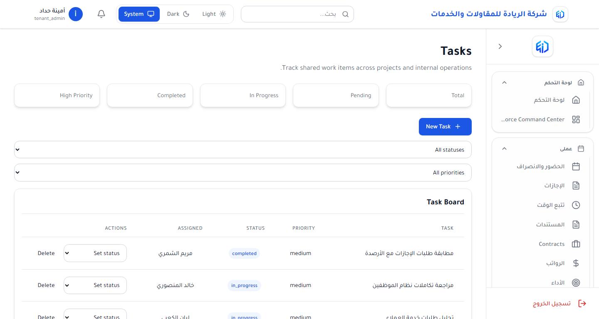The width and height of the screenshot is (599, 319).
Task: Open الإجازات document icon
Action: [x=576, y=186]
